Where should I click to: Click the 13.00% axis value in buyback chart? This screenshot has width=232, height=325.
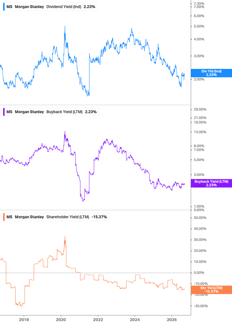(200, 132)
